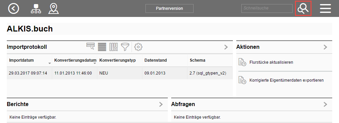Click the Aktionen panel heading
Viewport: 339px width, 123px height.
pos(248,47)
